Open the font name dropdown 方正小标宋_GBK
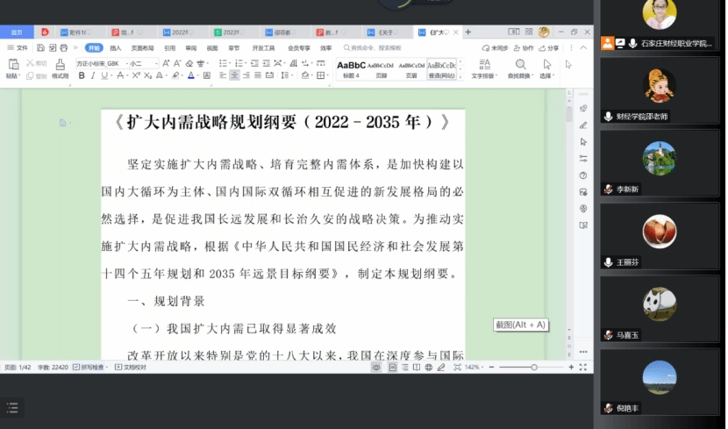 [x=127, y=63]
